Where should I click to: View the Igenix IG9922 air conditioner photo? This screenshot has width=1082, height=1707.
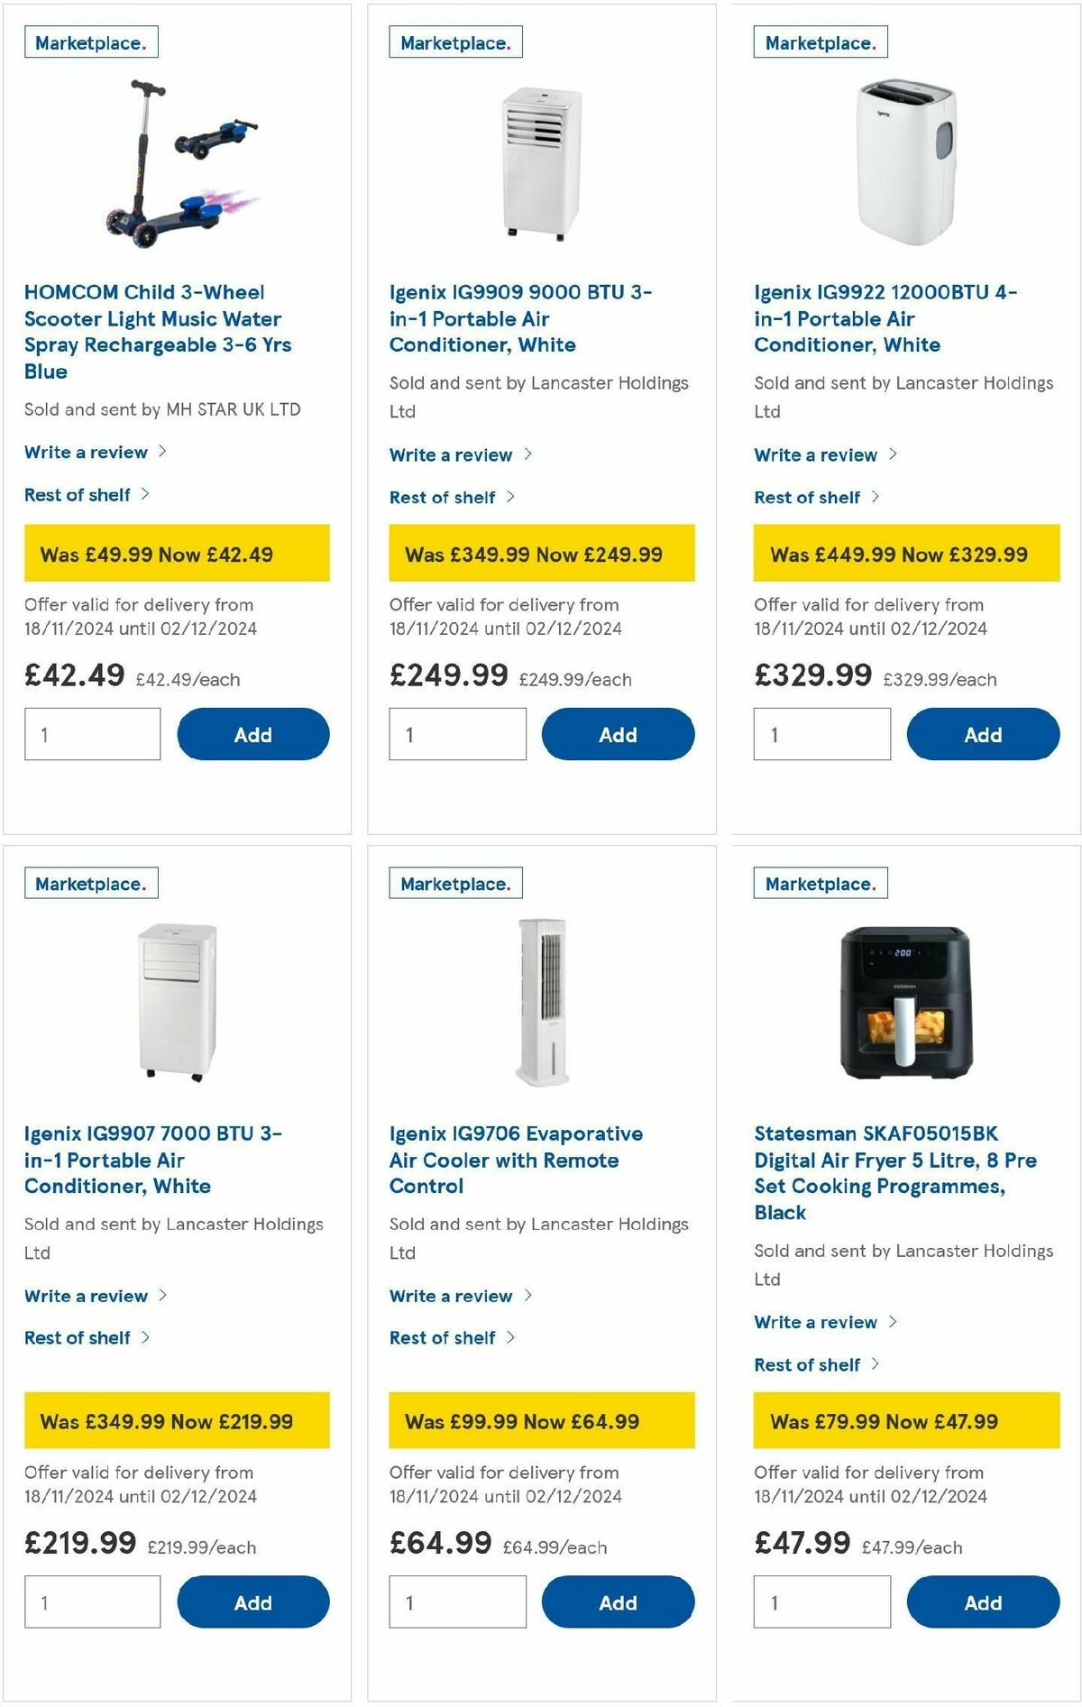click(904, 162)
